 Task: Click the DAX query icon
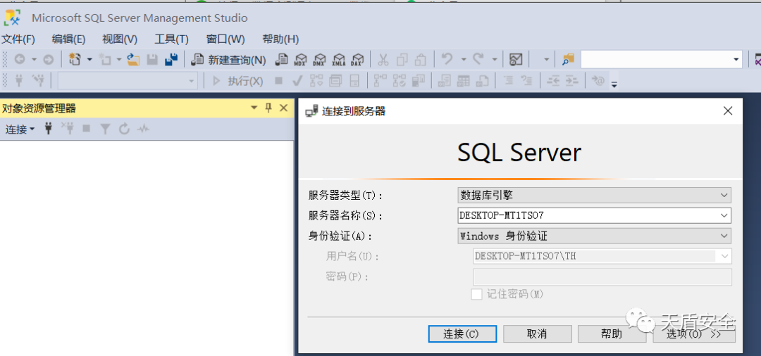[358, 60]
